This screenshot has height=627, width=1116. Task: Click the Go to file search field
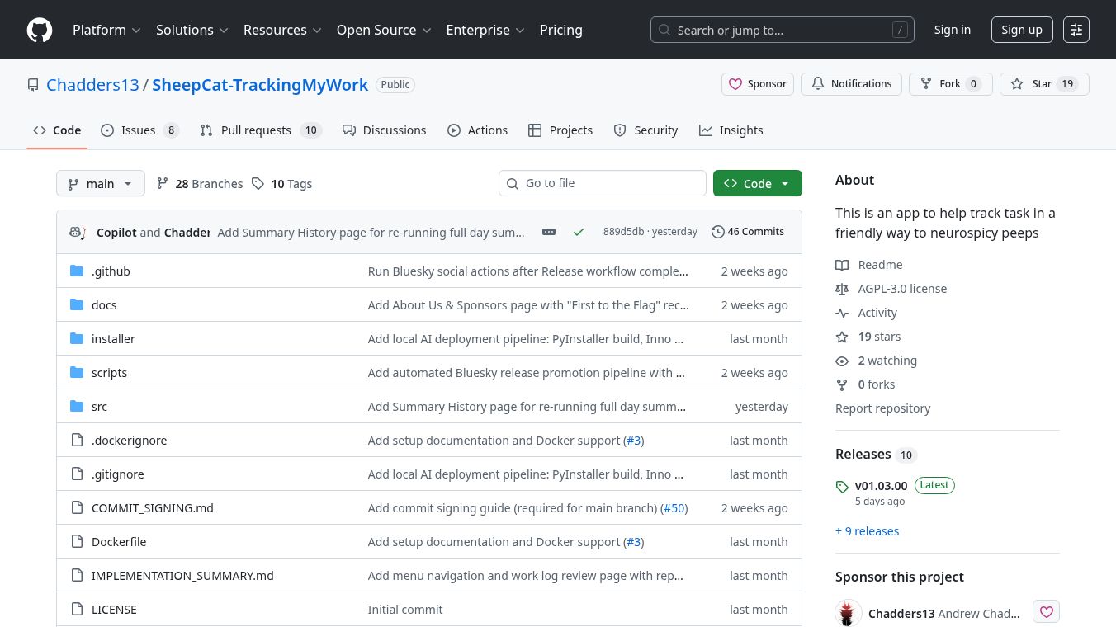click(x=611, y=183)
